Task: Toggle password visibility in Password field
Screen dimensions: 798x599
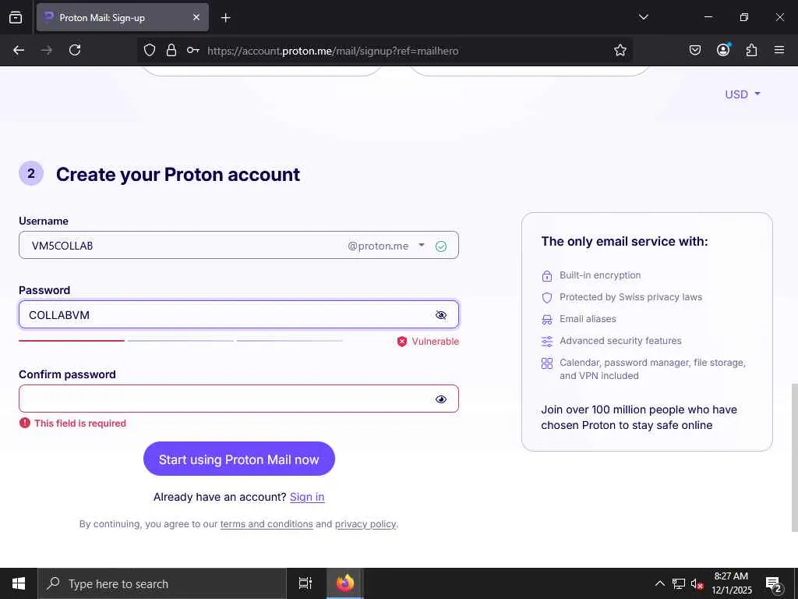Action: [x=441, y=315]
